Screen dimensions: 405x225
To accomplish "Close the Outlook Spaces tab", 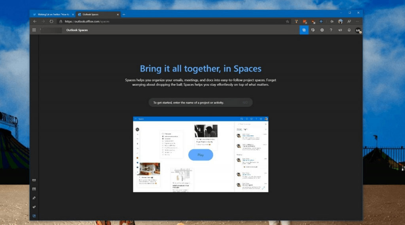I will pyautogui.click(x=118, y=15).
